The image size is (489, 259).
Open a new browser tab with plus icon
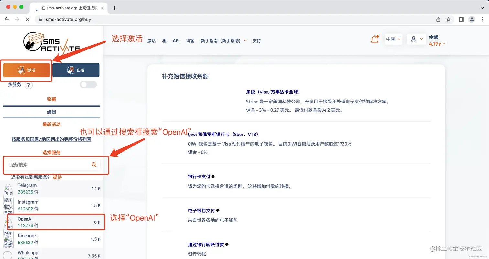click(x=114, y=8)
